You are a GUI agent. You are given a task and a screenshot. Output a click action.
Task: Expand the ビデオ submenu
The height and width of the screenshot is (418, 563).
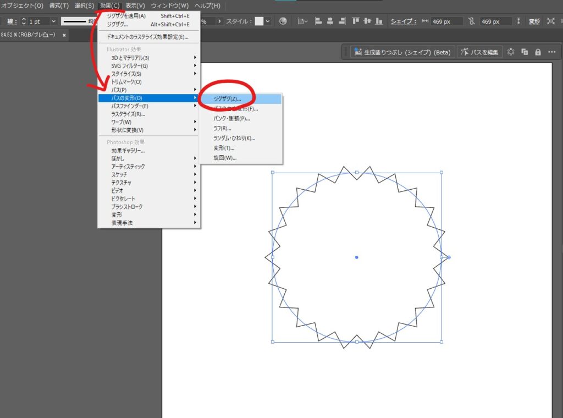pos(149,191)
